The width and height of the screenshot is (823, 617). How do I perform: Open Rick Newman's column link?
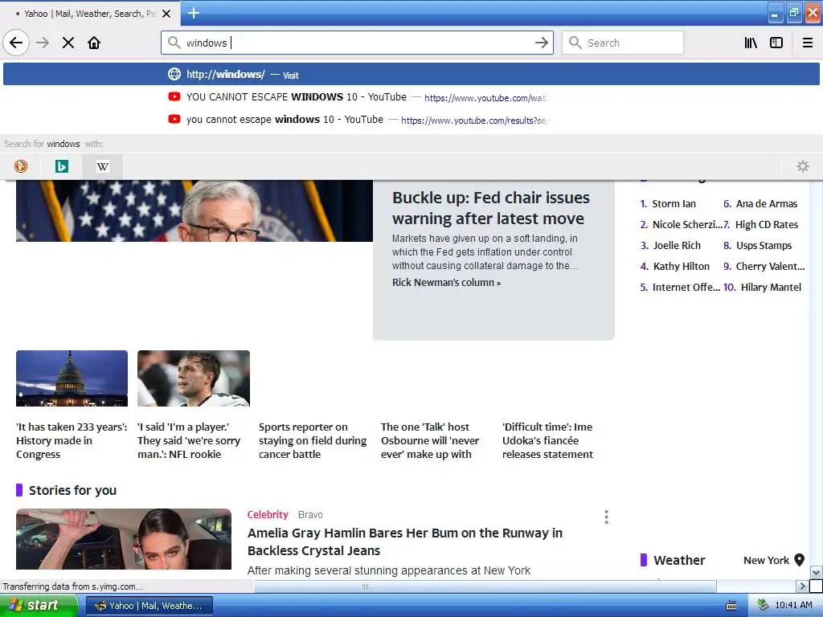[x=446, y=282]
